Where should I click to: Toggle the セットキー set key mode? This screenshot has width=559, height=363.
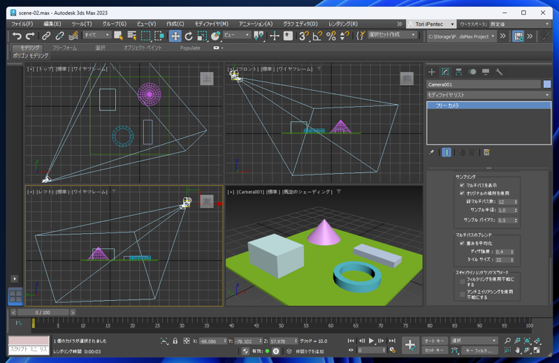(435, 350)
